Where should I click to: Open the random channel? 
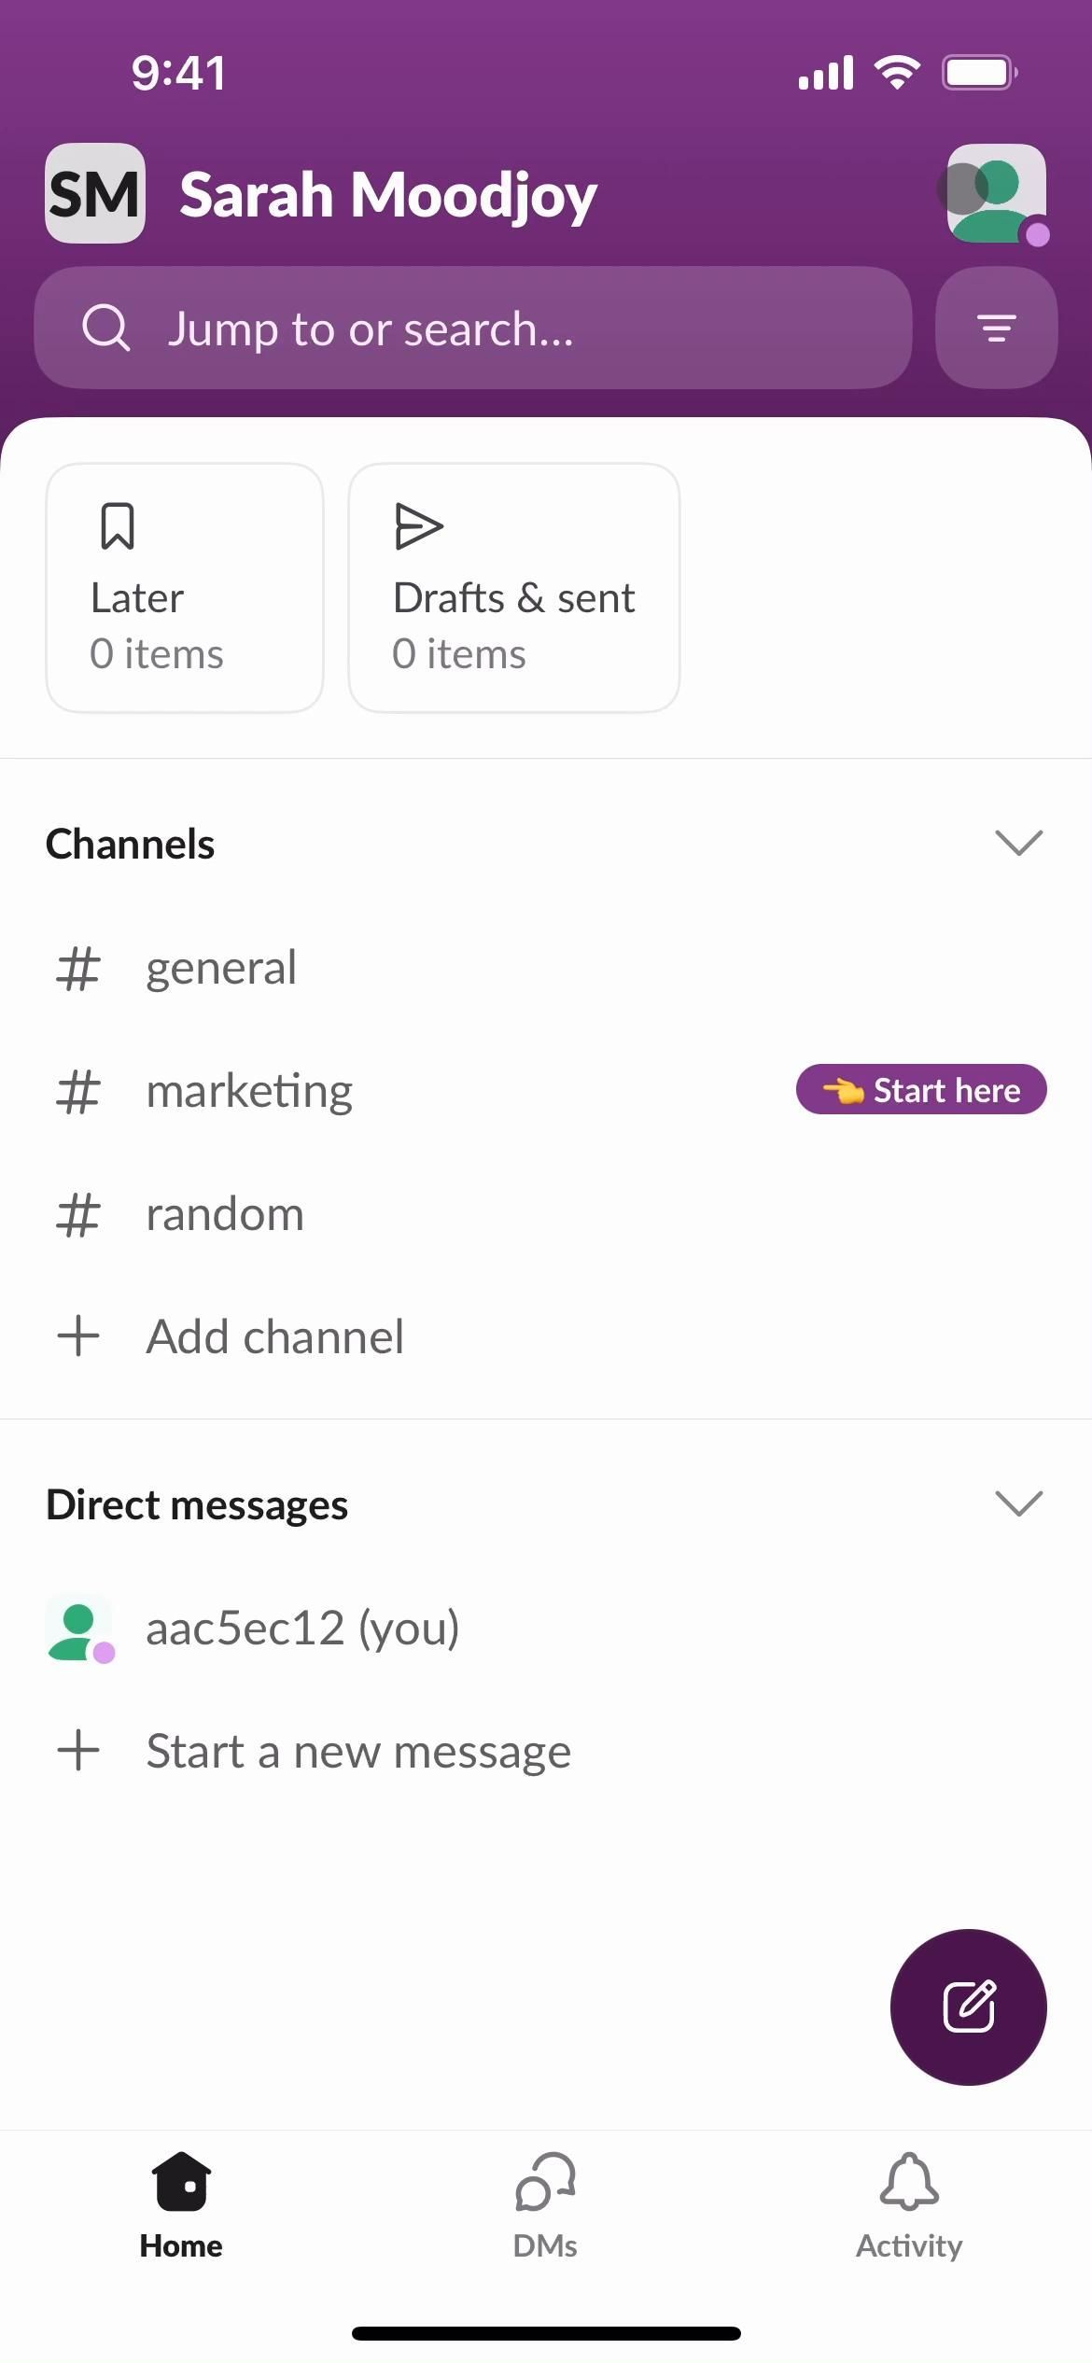click(225, 1214)
